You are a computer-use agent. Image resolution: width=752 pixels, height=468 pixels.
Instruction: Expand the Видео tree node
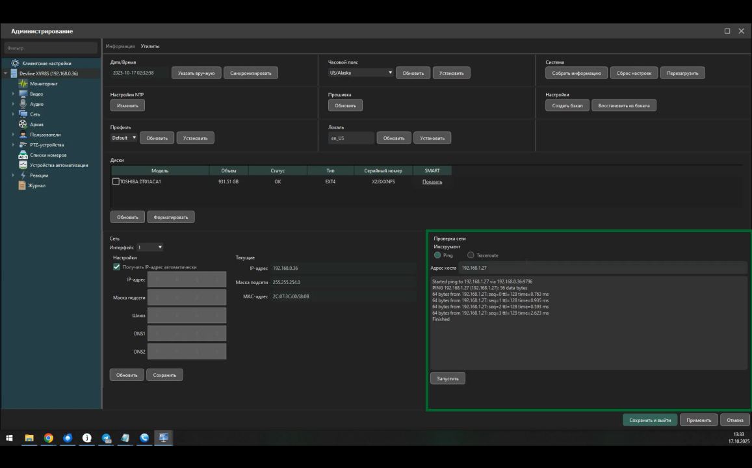click(13, 94)
